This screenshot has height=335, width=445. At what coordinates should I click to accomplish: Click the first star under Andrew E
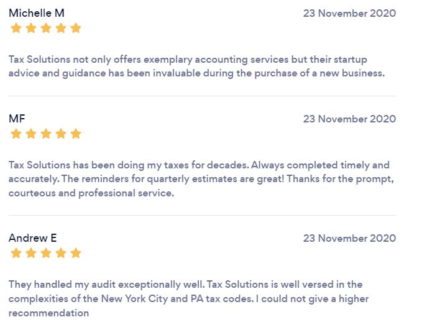pyautogui.click(x=16, y=253)
